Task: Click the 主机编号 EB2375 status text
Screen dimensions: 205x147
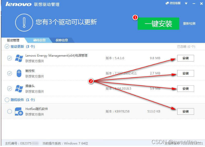Action: tap(22, 143)
